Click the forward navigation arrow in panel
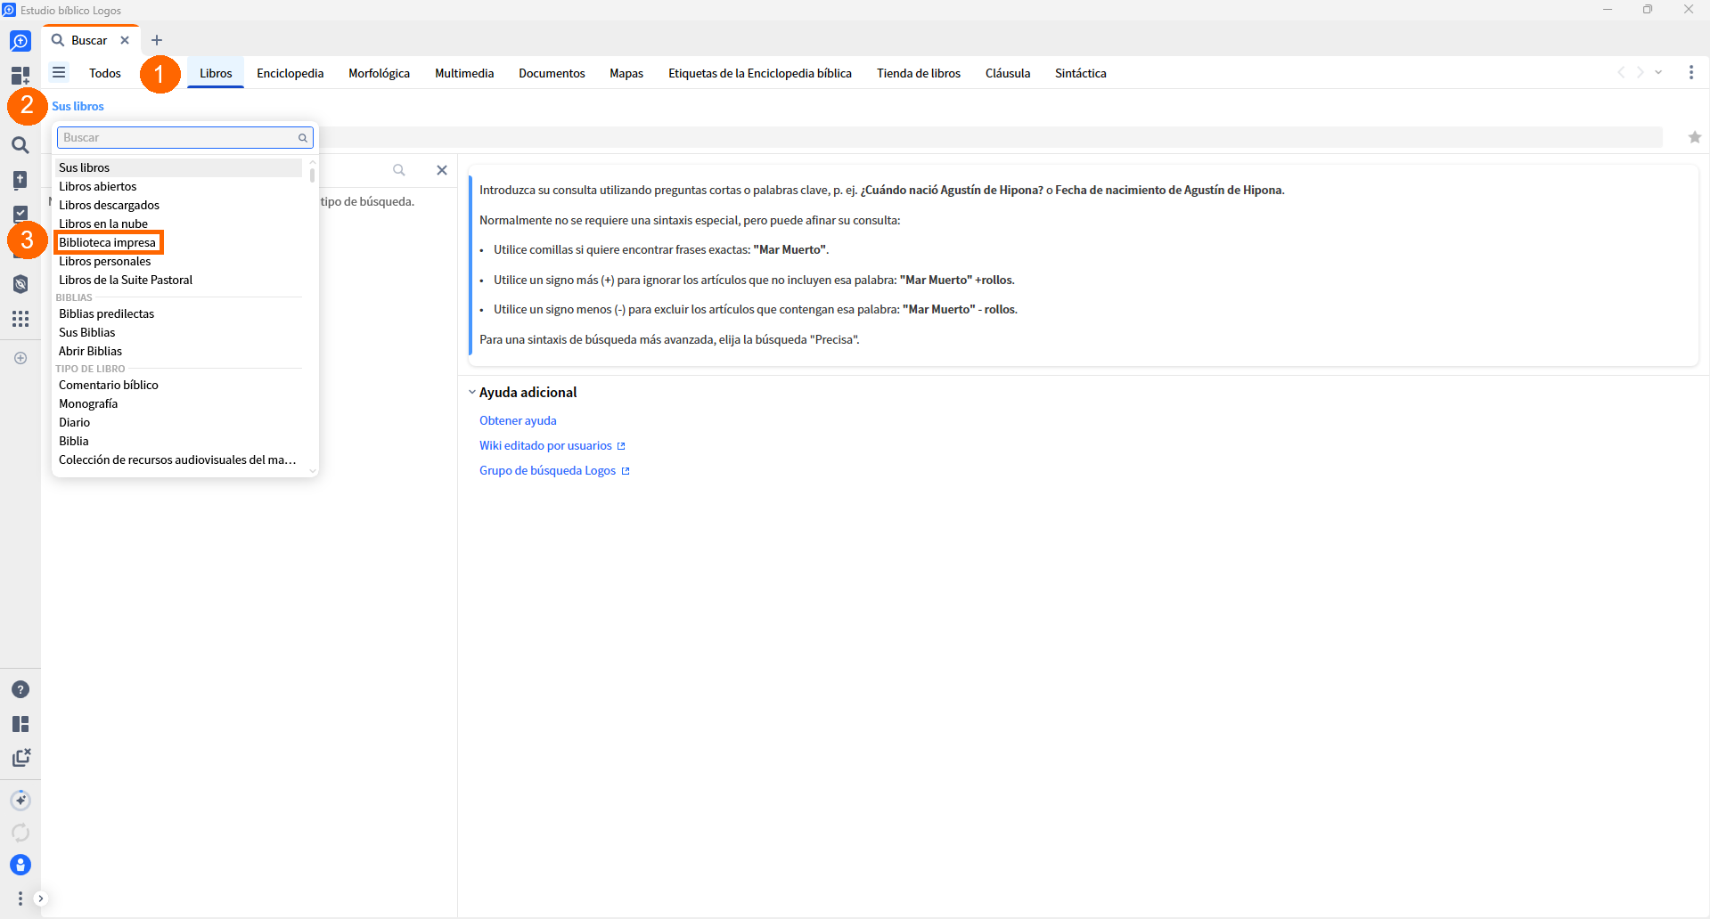This screenshot has width=1710, height=919. coord(1640,73)
